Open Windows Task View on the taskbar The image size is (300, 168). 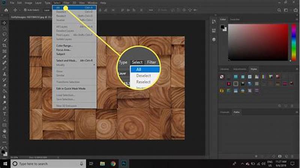pyautogui.click(x=91, y=164)
